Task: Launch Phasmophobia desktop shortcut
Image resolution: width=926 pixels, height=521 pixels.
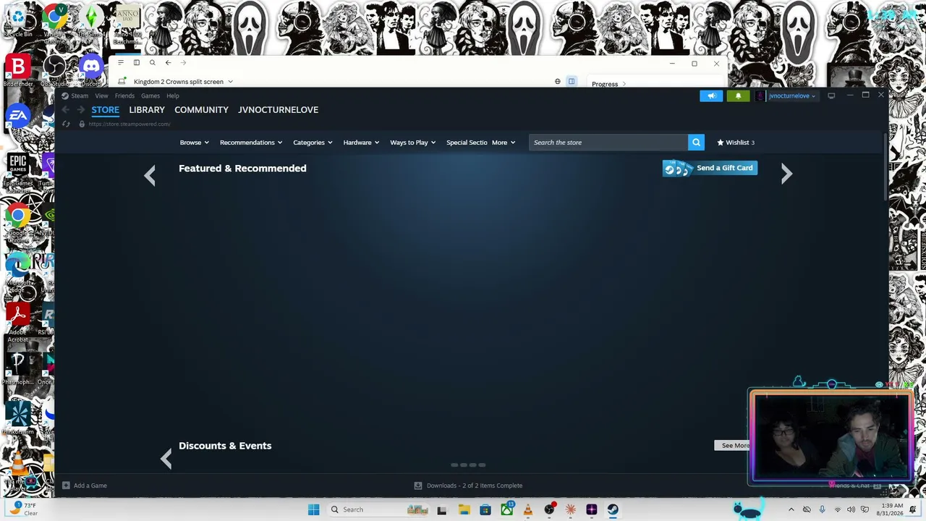Action: (18, 369)
